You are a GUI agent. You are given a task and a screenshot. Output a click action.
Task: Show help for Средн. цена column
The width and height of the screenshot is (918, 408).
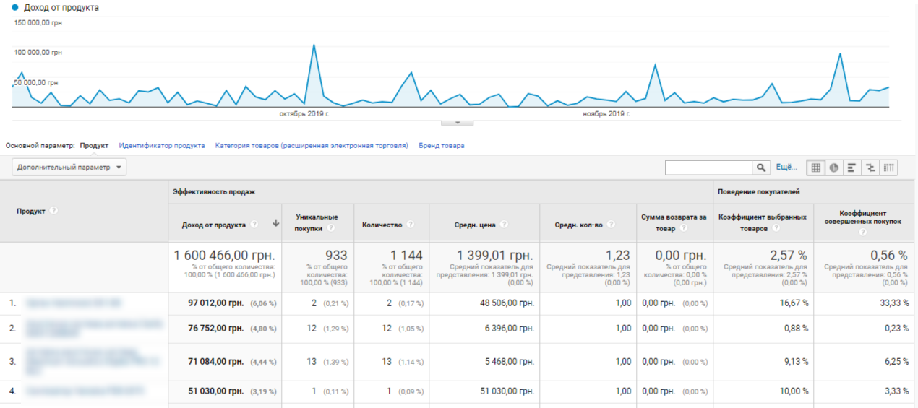pyautogui.click(x=503, y=225)
